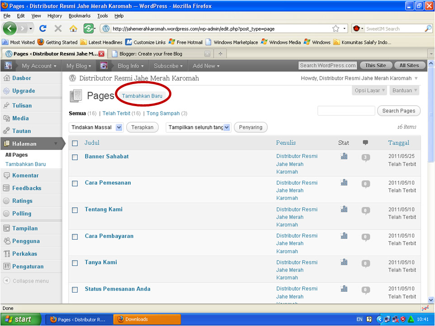Open the Windows start button
This screenshot has height=326, width=435.
pos(21,319)
